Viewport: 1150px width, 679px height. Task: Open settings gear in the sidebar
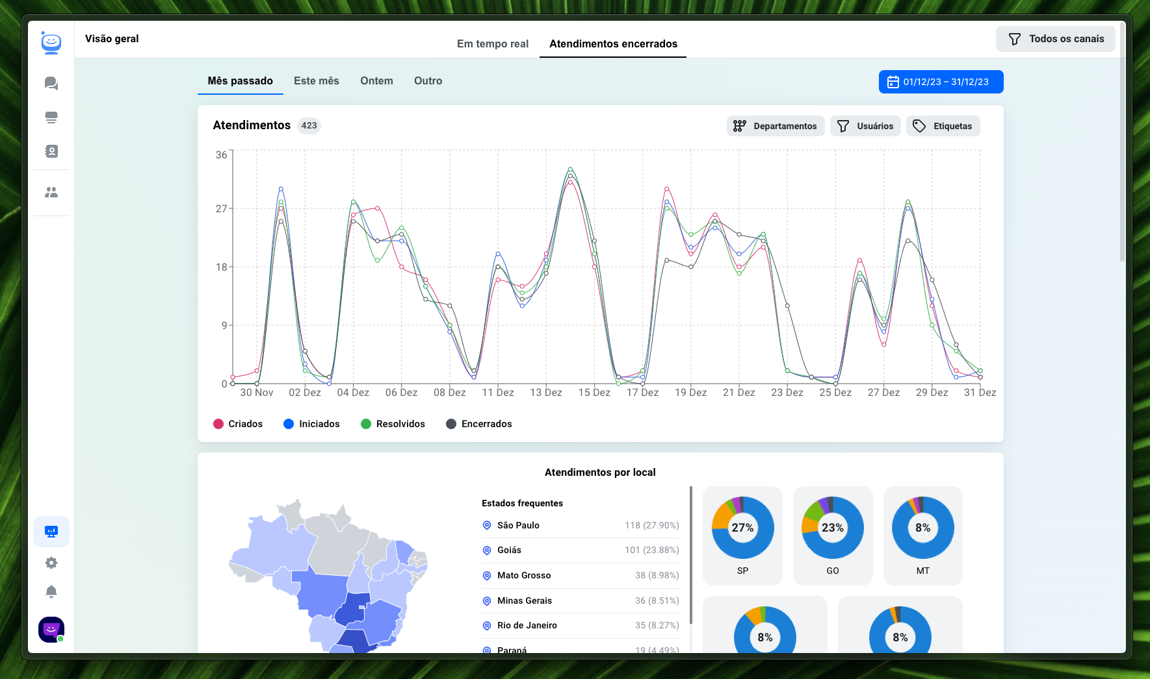pyautogui.click(x=51, y=563)
